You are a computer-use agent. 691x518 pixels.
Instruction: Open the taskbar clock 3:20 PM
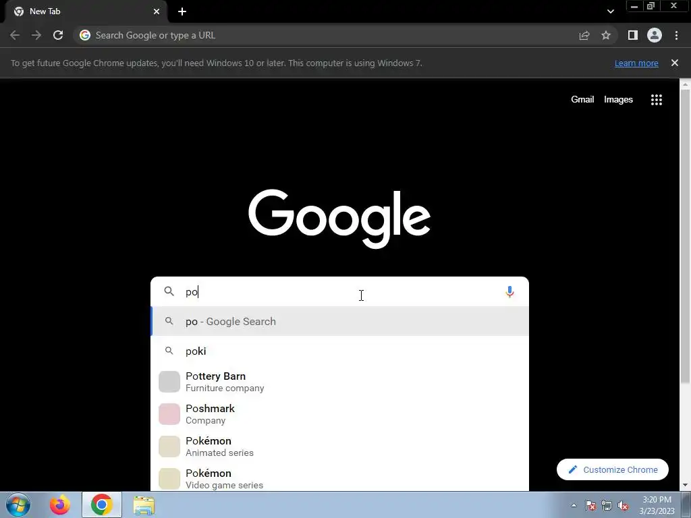(x=657, y=505)
